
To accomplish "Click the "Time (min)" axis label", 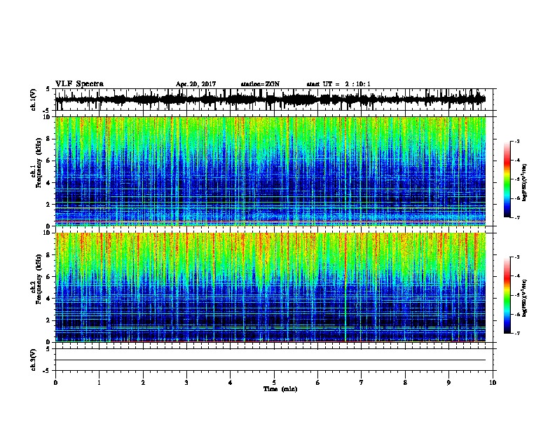I will pyautogui.click(x=280, y=389).
